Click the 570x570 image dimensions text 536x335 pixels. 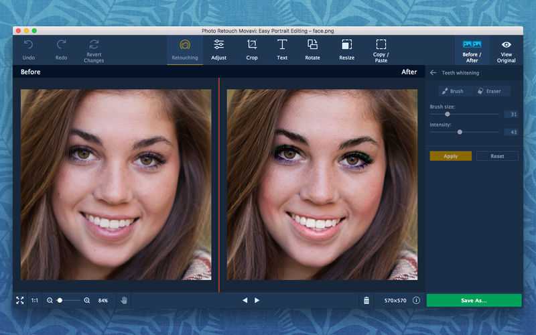pos(395,300)
